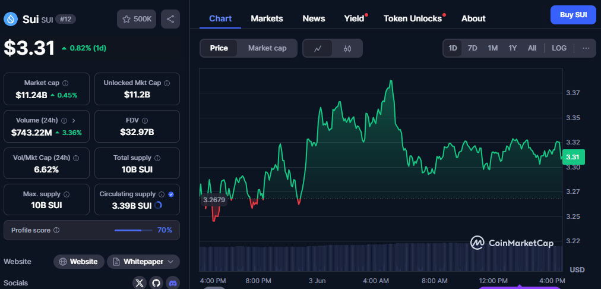Open the Markets tab
The image size is (601, 289).
(267, 18)
